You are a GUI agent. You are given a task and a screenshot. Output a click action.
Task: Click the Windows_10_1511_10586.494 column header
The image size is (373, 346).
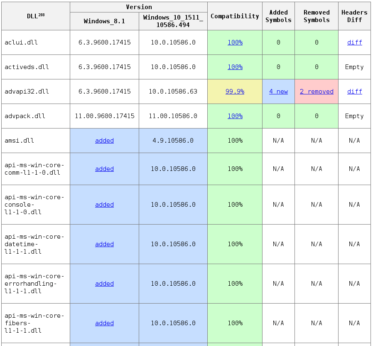point(173,21)
